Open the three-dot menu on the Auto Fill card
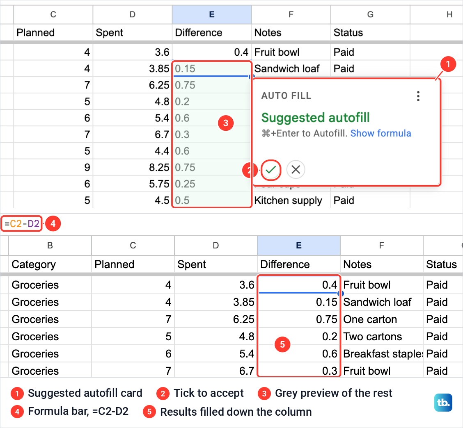463x428 pixels. pyautogui.click(x=418, y=96)
